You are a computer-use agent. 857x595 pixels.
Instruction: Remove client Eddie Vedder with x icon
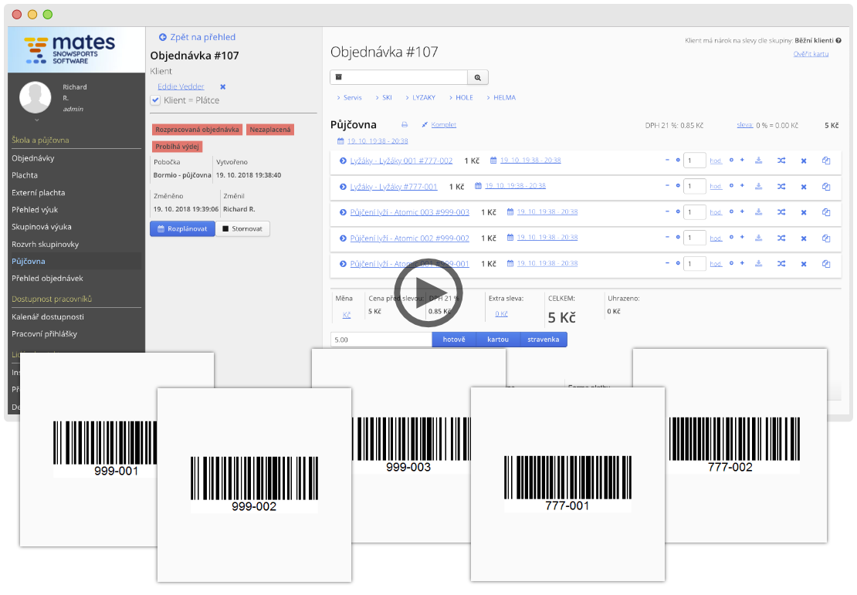(222, 87)
